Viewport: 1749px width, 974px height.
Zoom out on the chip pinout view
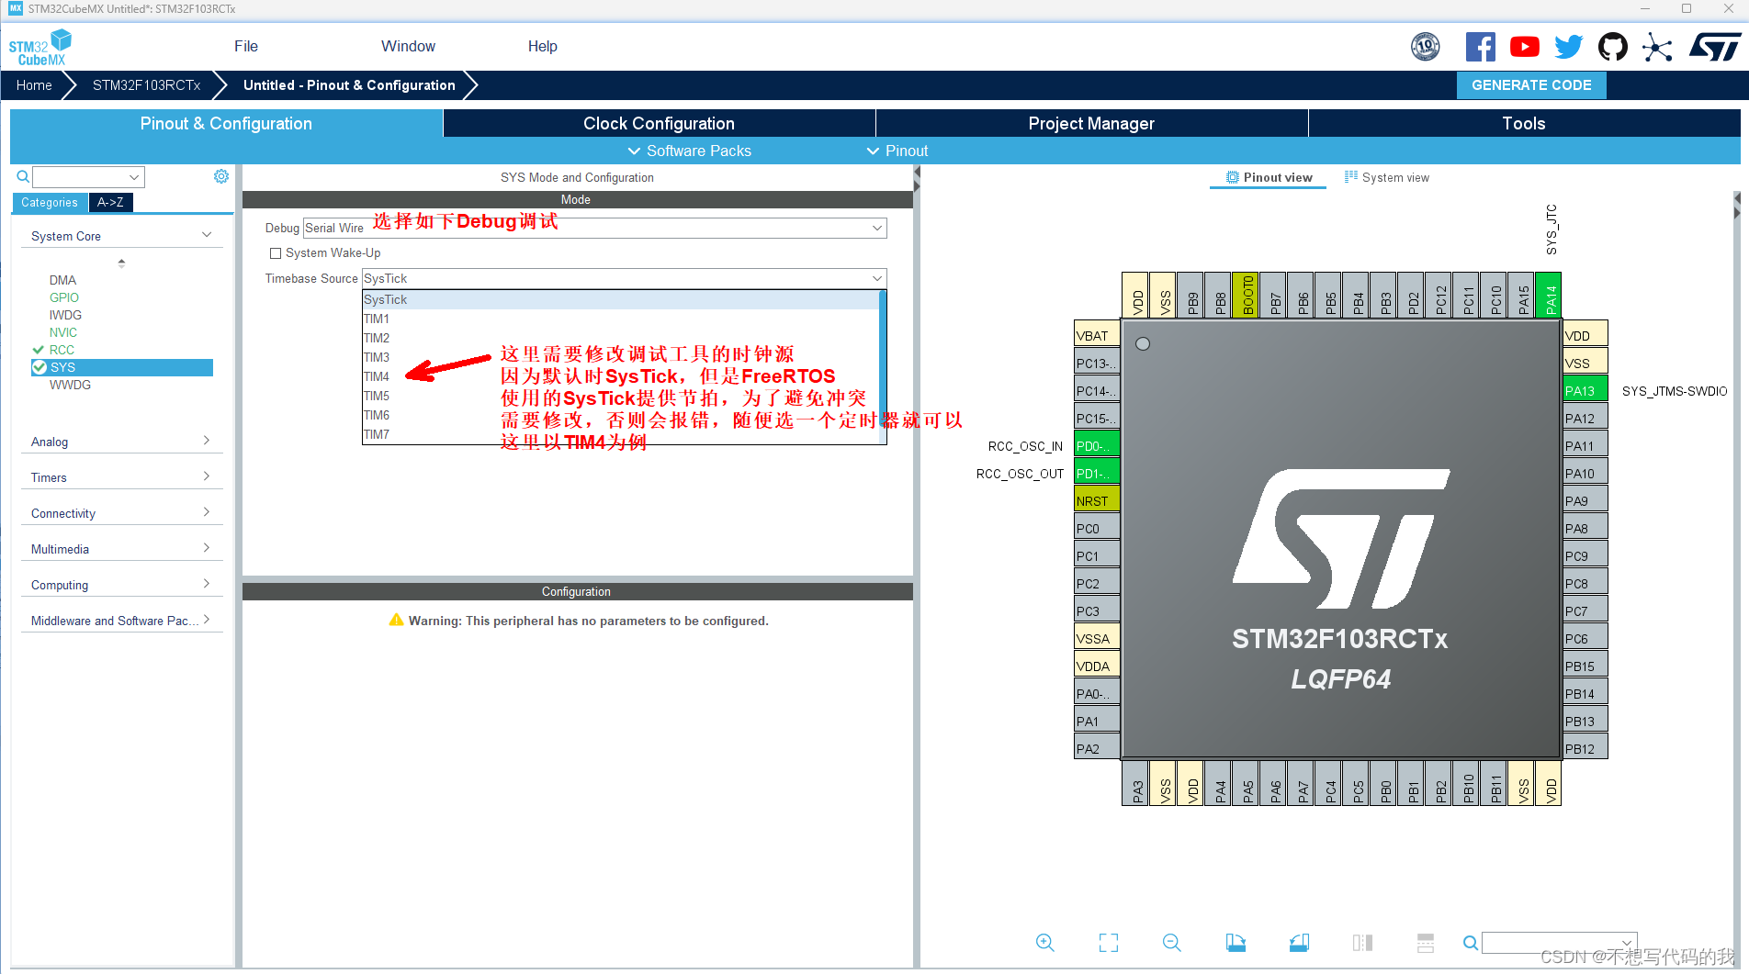coord(1172,943)
